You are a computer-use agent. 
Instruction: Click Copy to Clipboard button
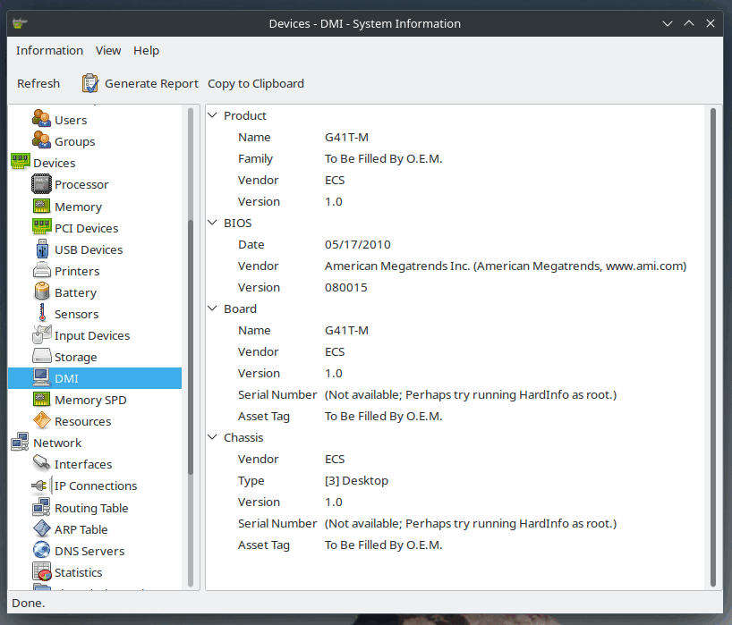[x=256, y=83]
